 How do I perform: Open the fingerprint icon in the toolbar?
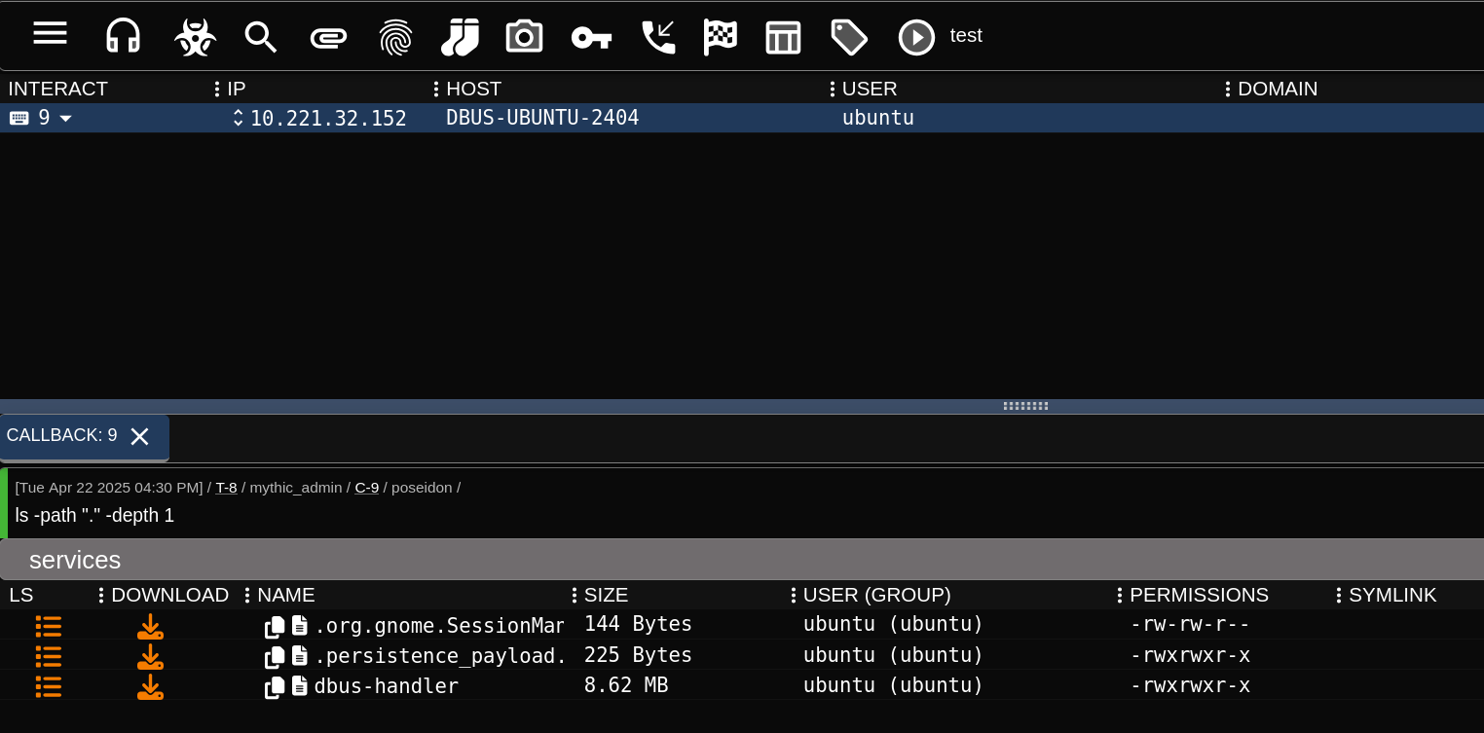[395, 37]
